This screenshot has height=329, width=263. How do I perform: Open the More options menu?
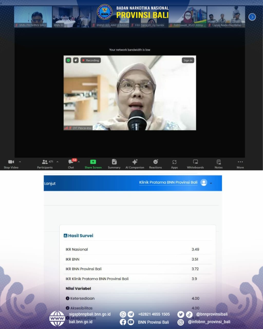(x=240, y=164)
